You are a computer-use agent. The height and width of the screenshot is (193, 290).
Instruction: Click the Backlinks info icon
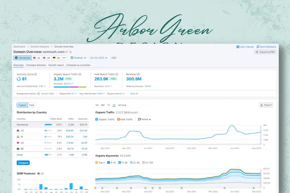click(138, 74)
